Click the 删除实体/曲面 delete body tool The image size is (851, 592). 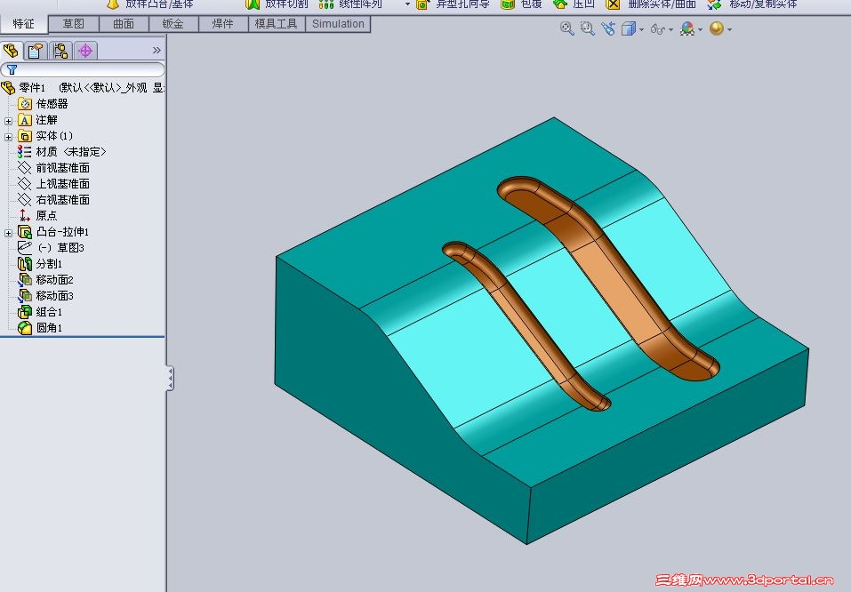651,4
